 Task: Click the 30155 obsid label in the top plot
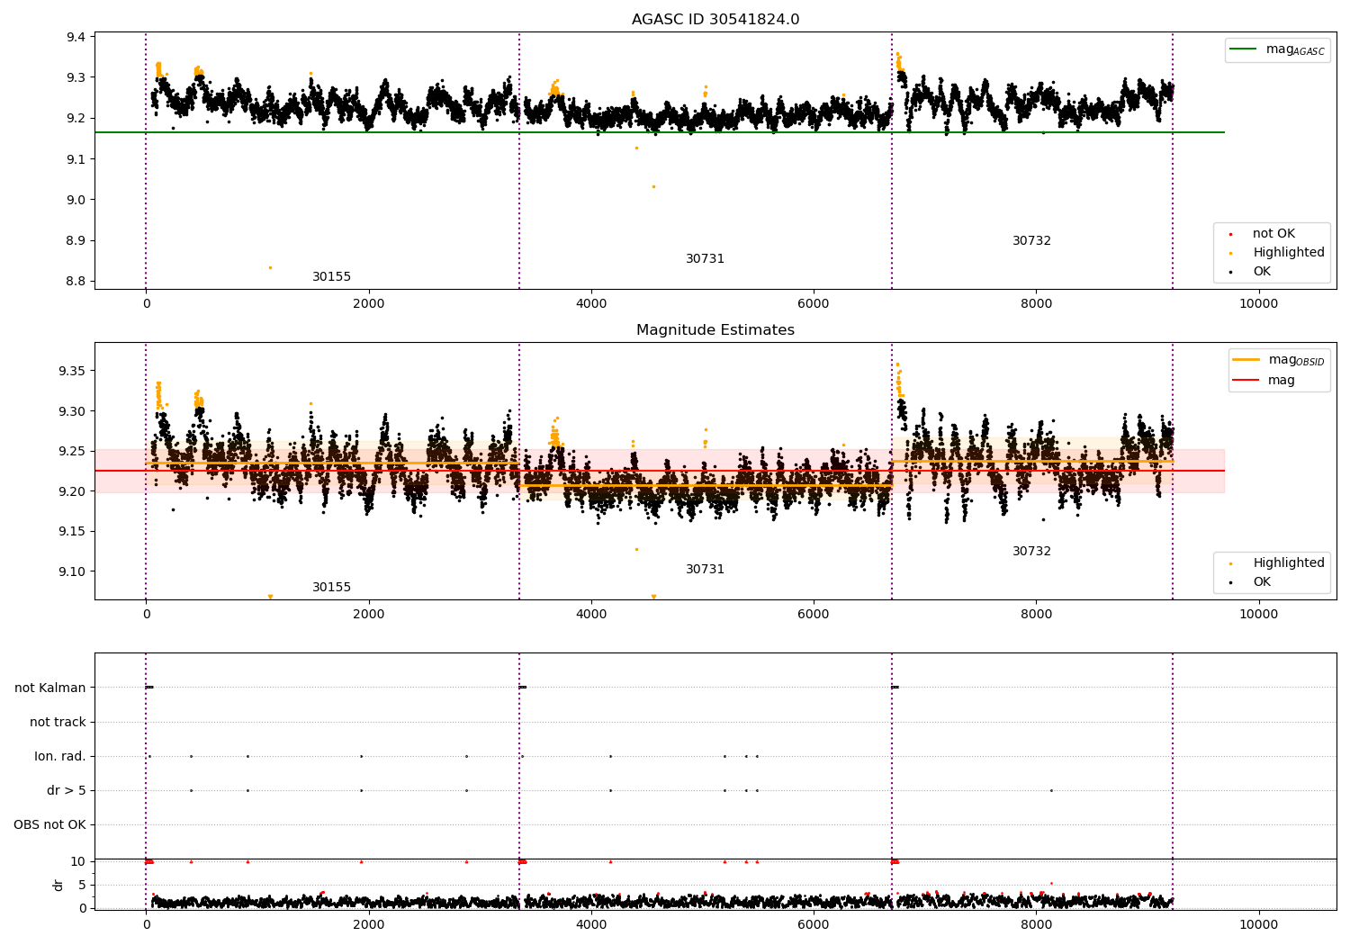click(x=331, y=277)
